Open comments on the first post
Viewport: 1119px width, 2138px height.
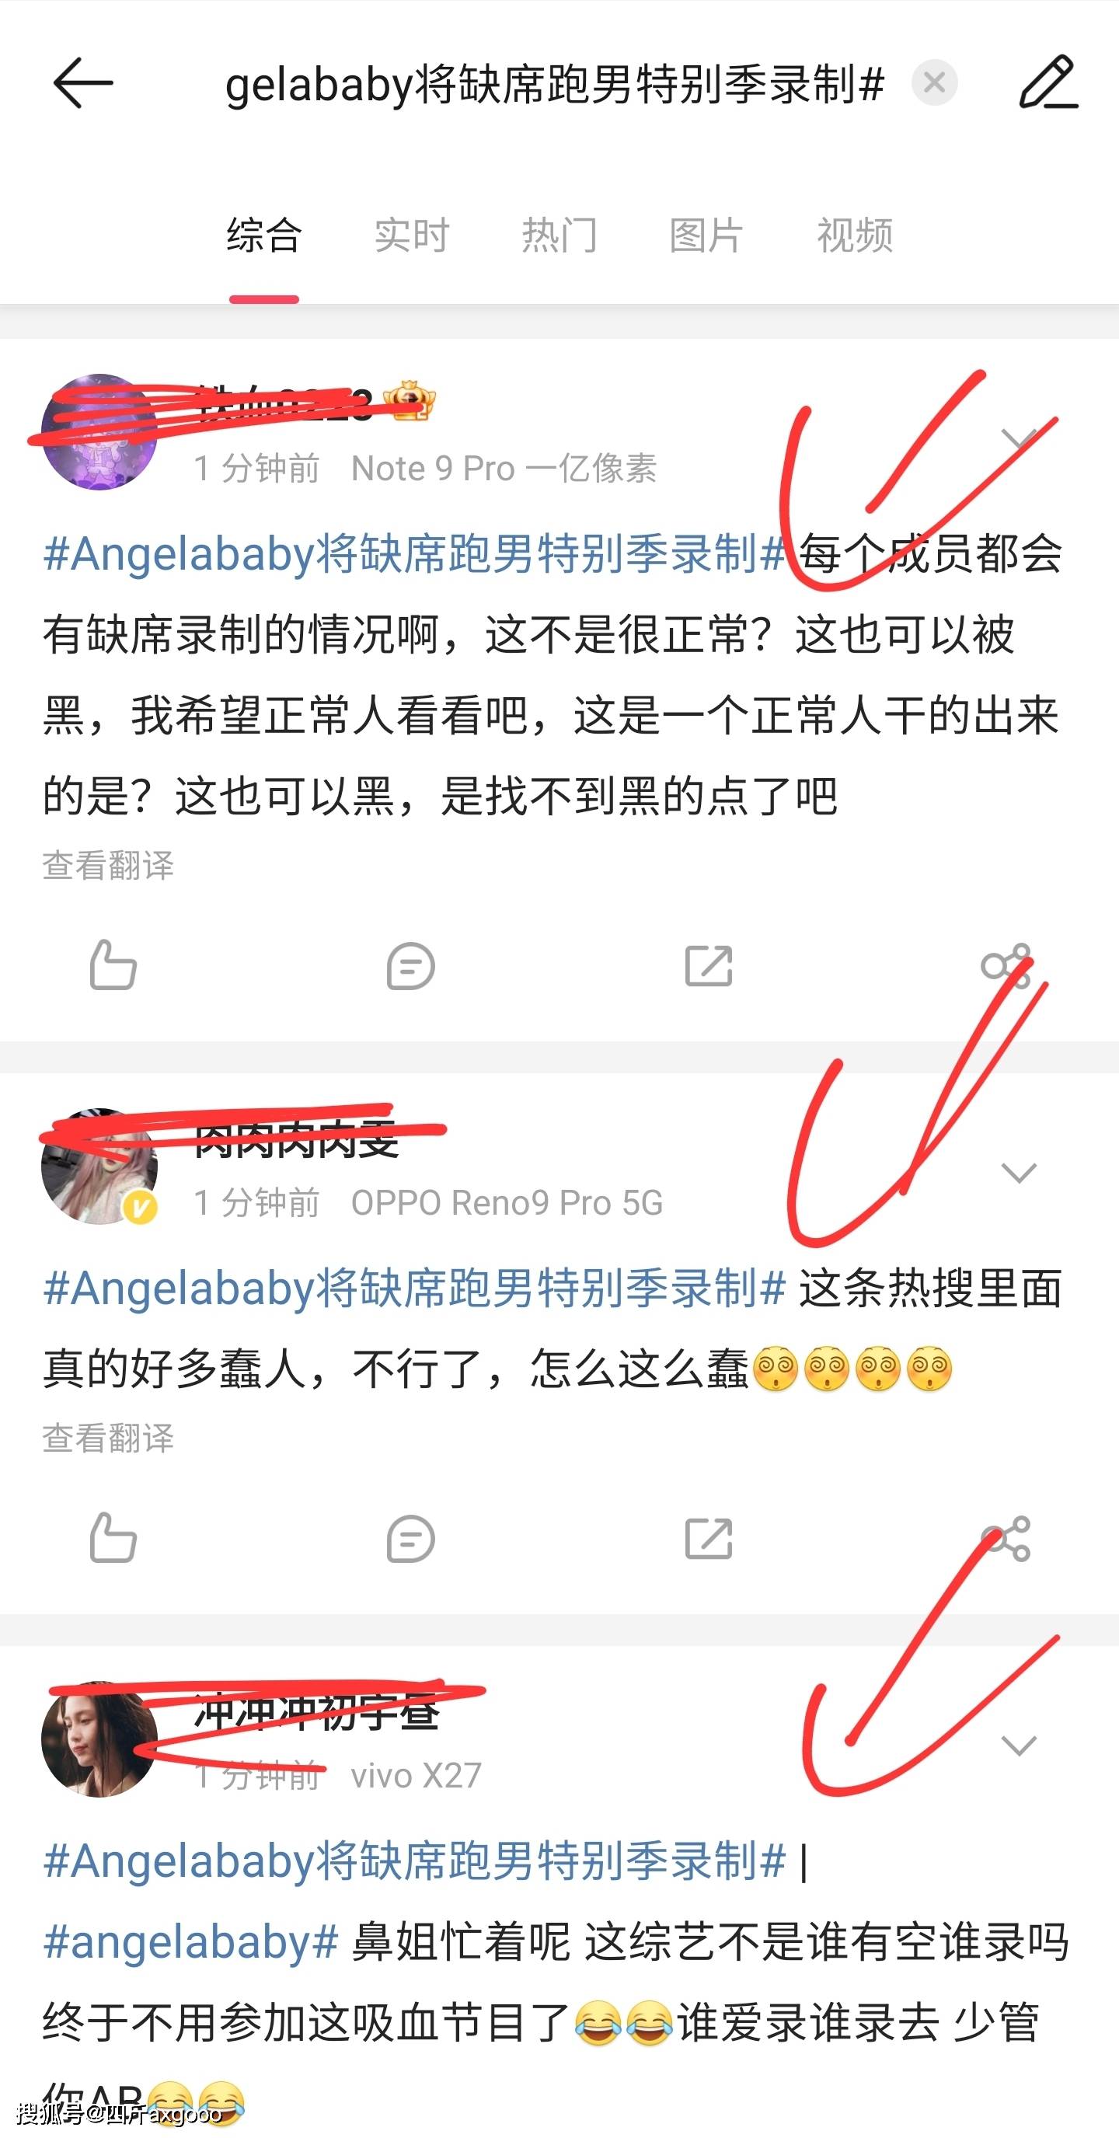coord(410,965)
